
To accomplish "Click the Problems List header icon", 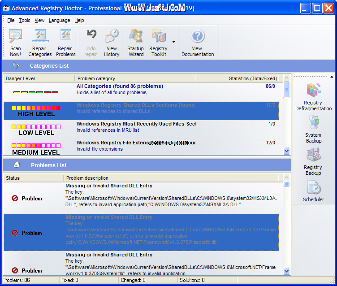I will [17, 165].
